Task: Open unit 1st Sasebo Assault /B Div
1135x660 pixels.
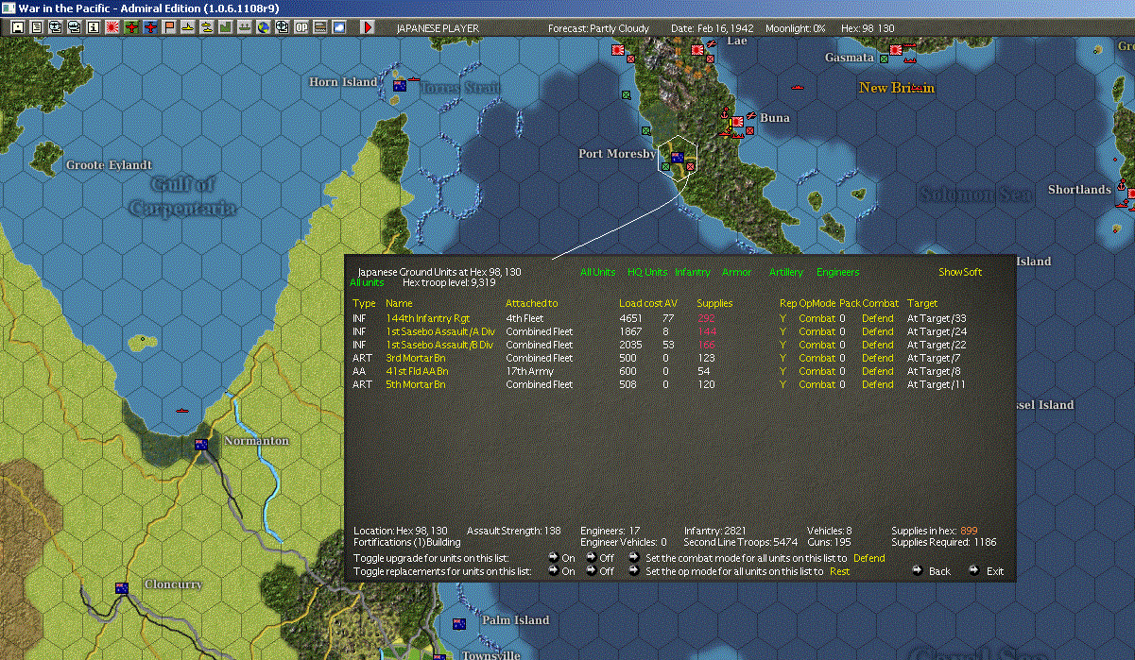Action: click(x=439, y=345)
